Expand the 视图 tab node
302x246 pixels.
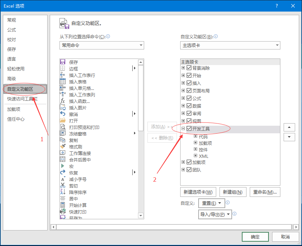click(x=183, y=121)
